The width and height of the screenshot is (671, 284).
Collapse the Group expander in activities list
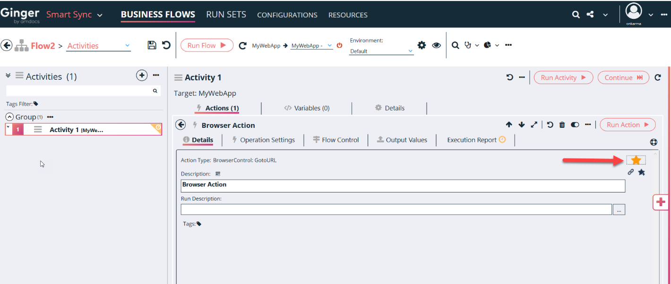[9, 117]
